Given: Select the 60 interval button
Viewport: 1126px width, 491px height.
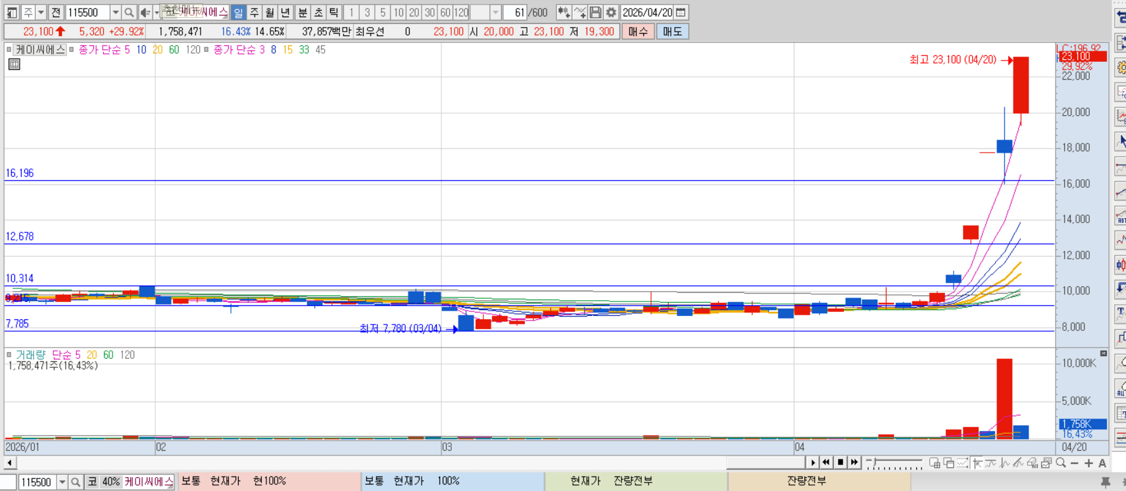Looking at the screenshot, I should pos(445,13).
